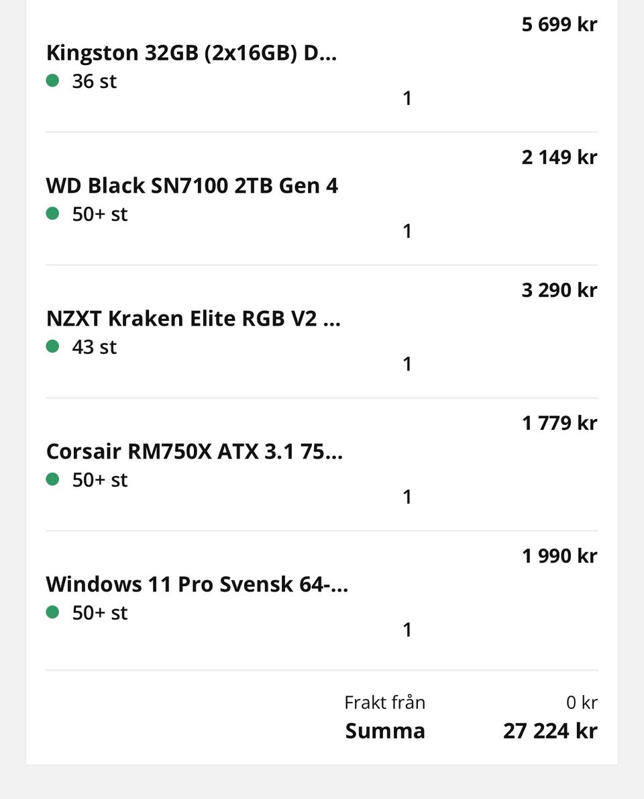Screen dimensions: 644x799
Task: Click the 43 st stock status text
Action: (x=95, y=347)
